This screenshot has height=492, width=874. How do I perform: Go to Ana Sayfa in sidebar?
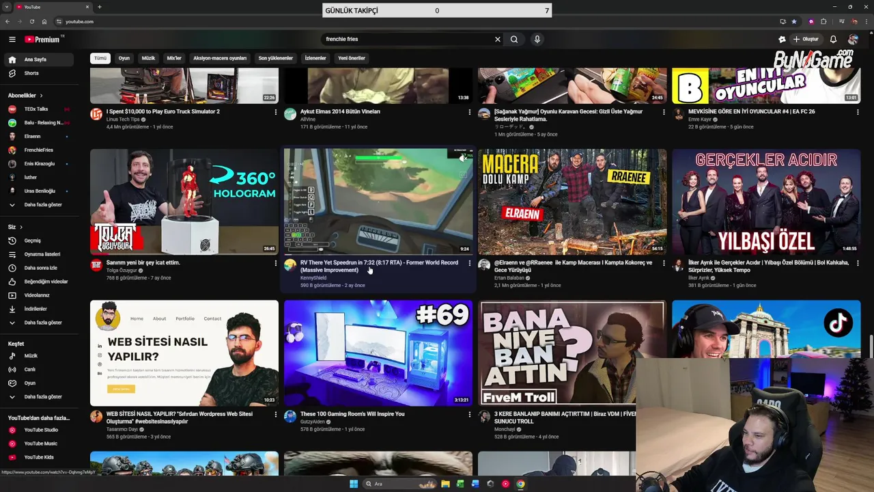(x=38, y=59)
